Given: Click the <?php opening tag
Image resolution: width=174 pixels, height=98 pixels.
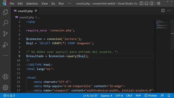Looking at the screenshot, I should pyautogui.click(x=30, y=22).
